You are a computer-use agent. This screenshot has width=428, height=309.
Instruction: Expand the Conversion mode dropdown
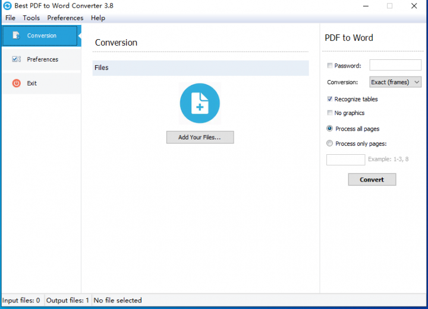[395, 82]
